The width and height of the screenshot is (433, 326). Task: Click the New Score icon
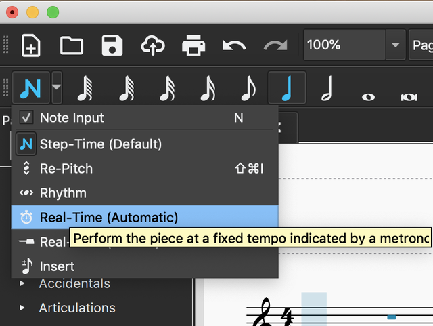click(x=31, y=45)
